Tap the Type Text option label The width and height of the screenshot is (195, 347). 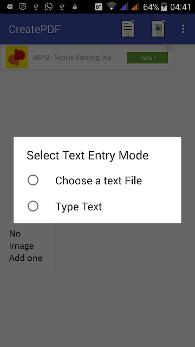pos(79,207)
